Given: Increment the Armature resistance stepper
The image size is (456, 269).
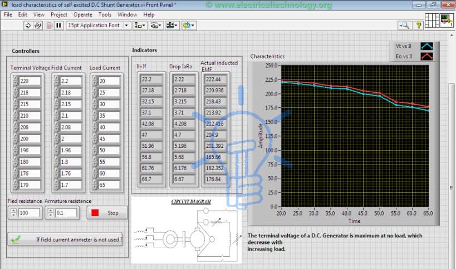Looking at the screenshot, I should [x=51, y=211].
